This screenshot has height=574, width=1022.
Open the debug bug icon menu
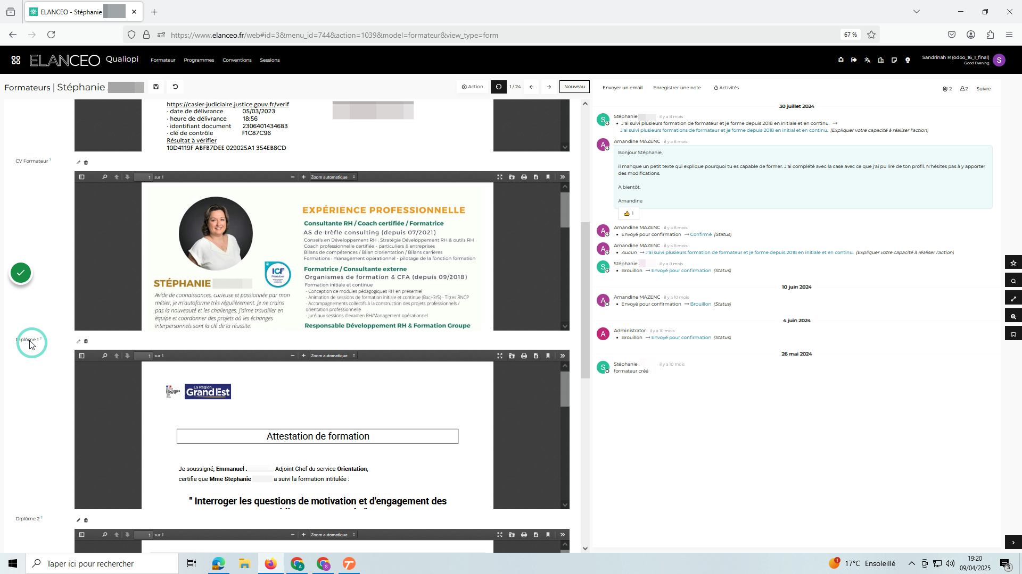[841, 60]
